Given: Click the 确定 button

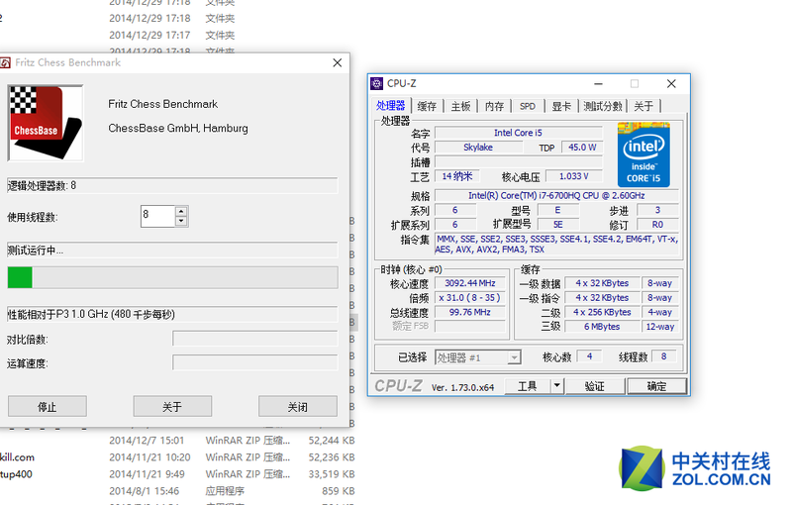Looking at the screenshot, I should [656, 386].
